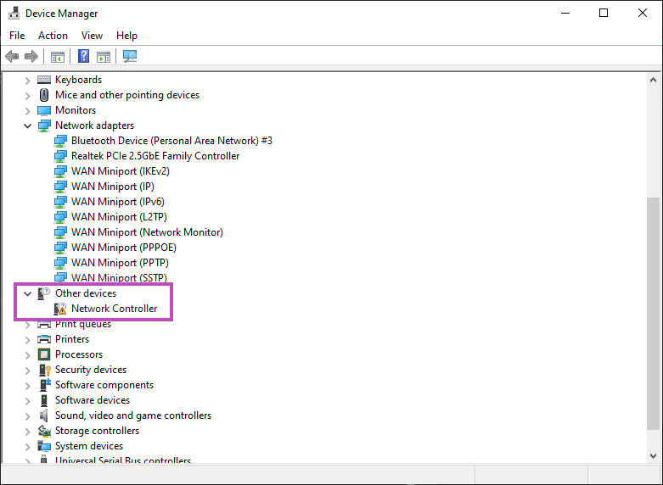Click icon of Bluetooth Device adapter #3

click(x=60, y=141)
